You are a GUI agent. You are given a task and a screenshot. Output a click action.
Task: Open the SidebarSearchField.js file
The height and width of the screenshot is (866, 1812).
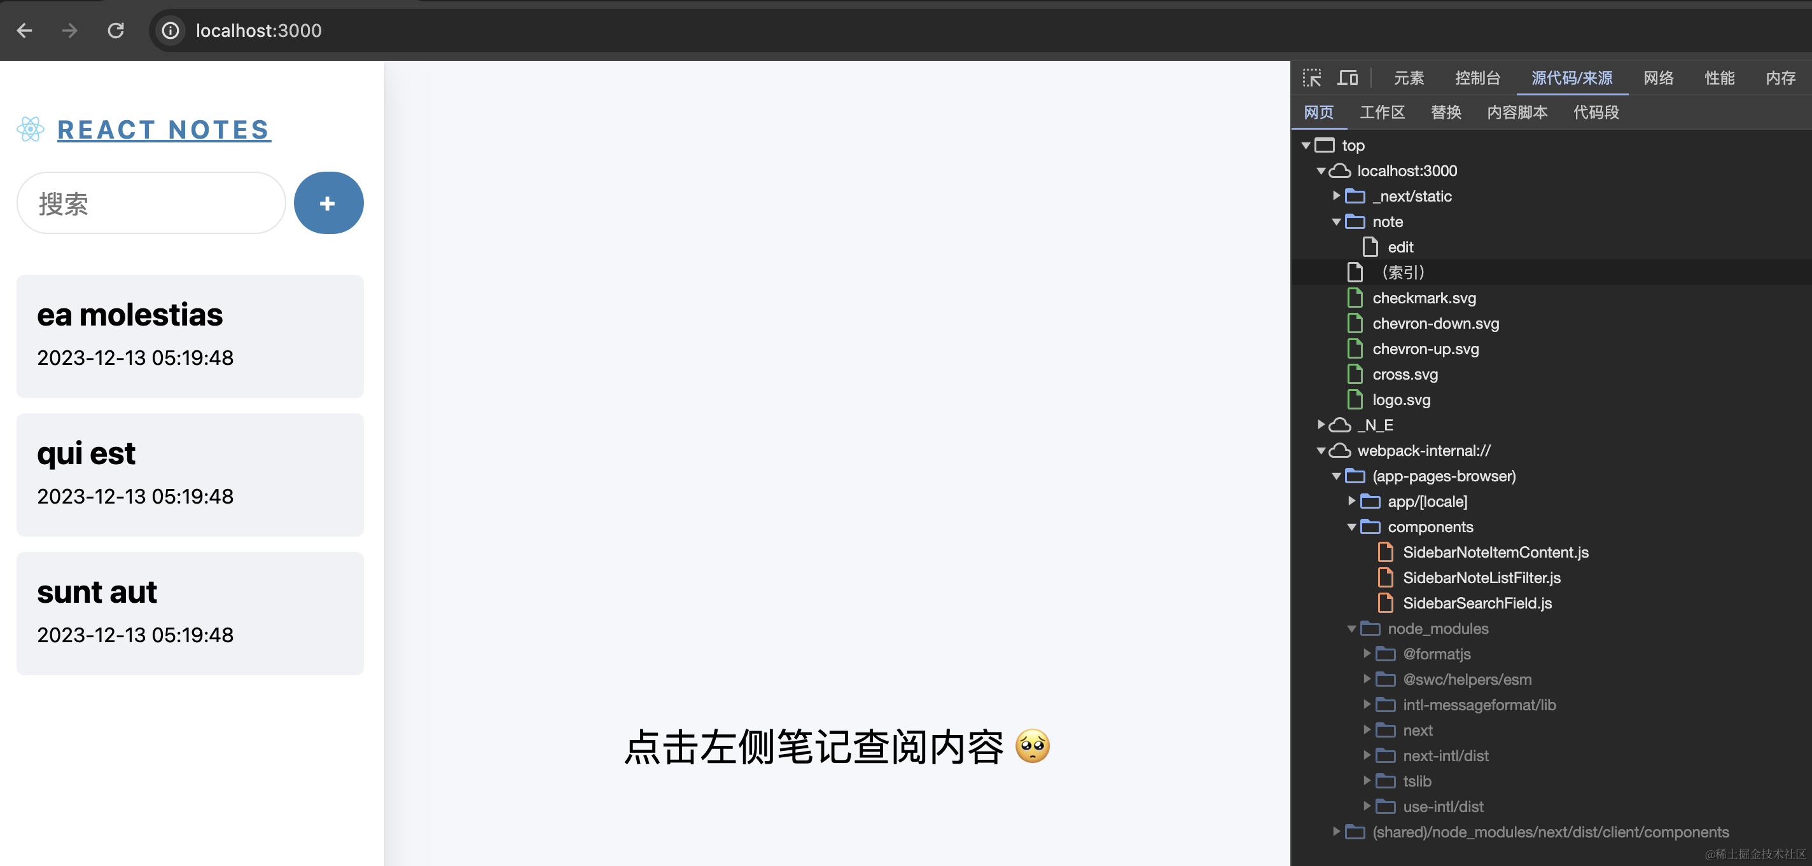(1477, 603)
